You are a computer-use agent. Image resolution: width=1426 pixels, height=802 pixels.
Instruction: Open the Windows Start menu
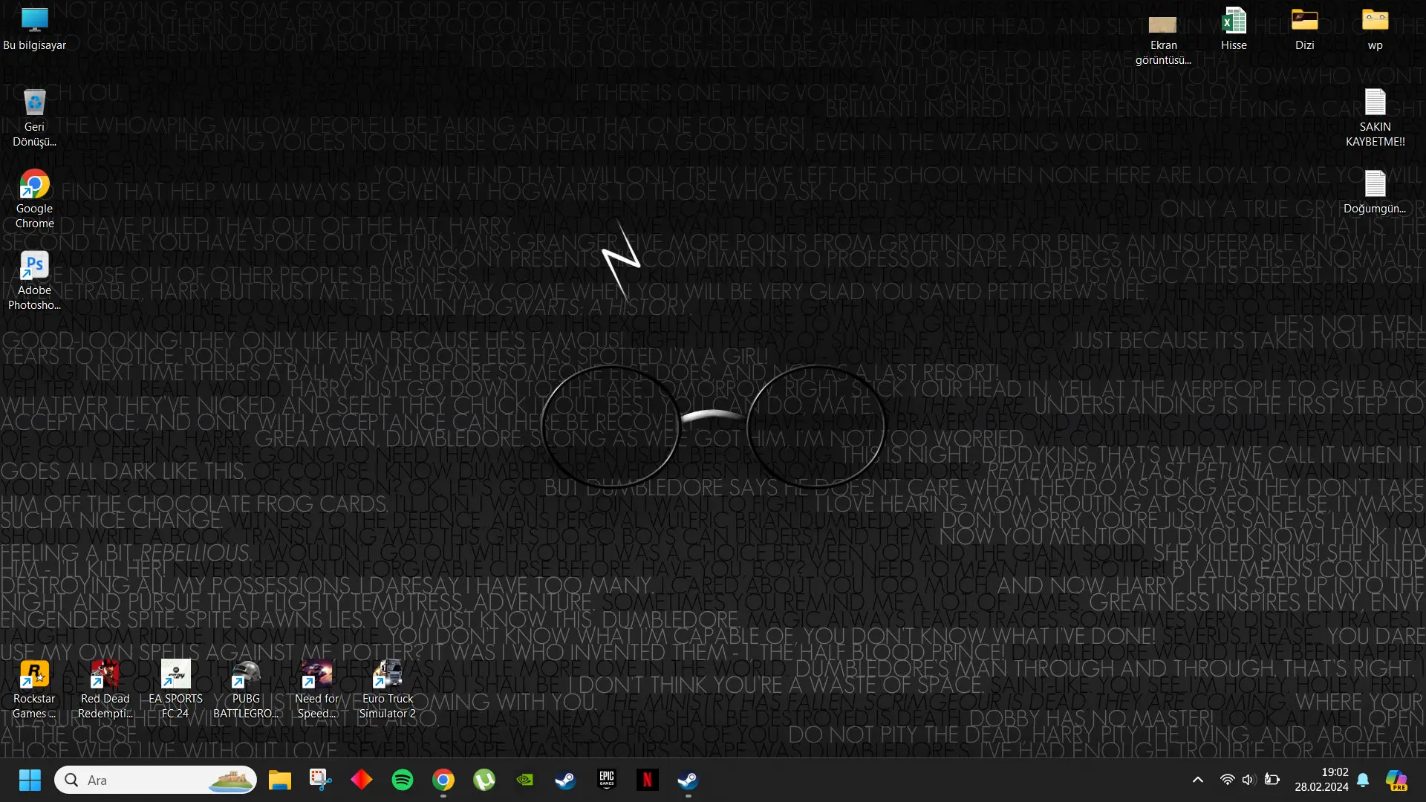[x=30, y=780]
